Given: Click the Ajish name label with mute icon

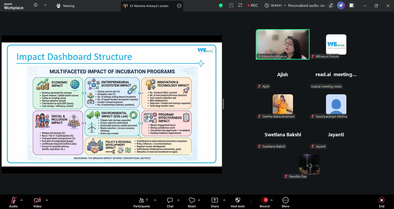Looking at the screenshot, I should click(264, 86).
